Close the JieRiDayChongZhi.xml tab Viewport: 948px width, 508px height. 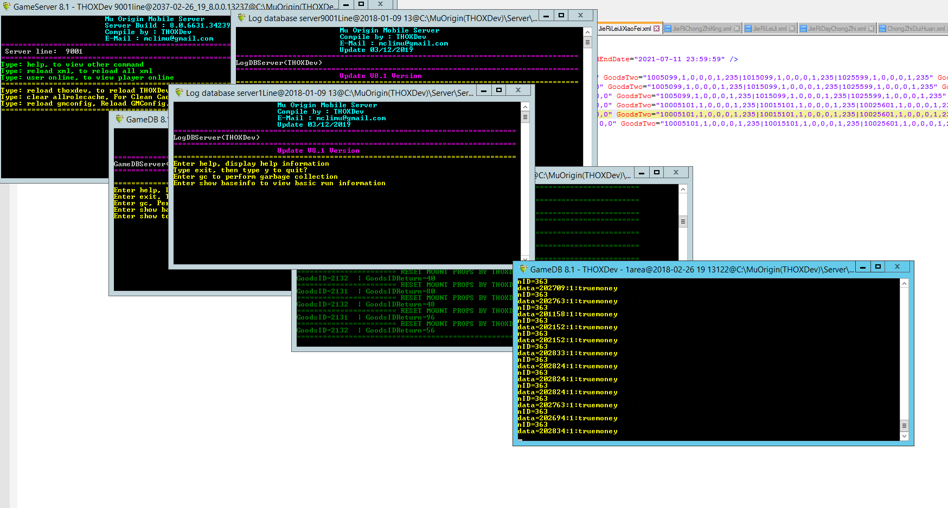(x=871, y=29)
